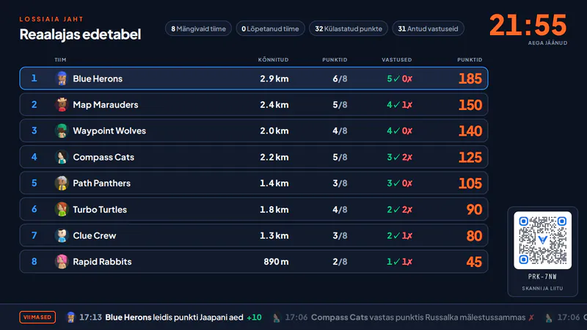Click the 125 score of Compass Cats
587x330 pixels.
470,157
